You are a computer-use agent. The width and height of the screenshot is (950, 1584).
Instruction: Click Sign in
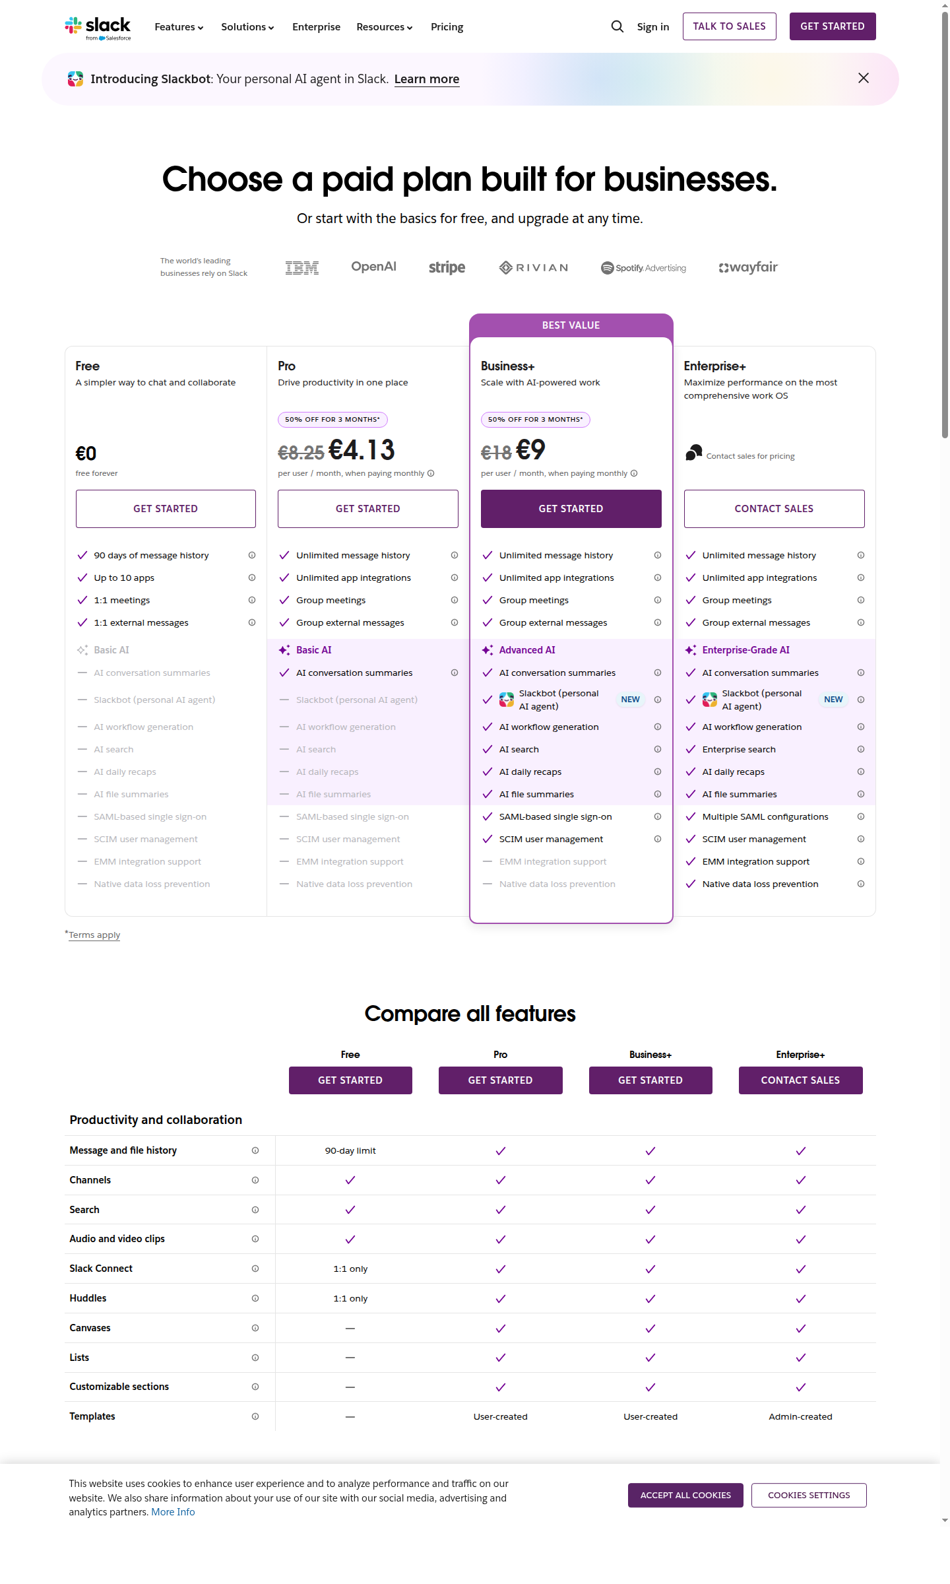(x=653, y=27)
